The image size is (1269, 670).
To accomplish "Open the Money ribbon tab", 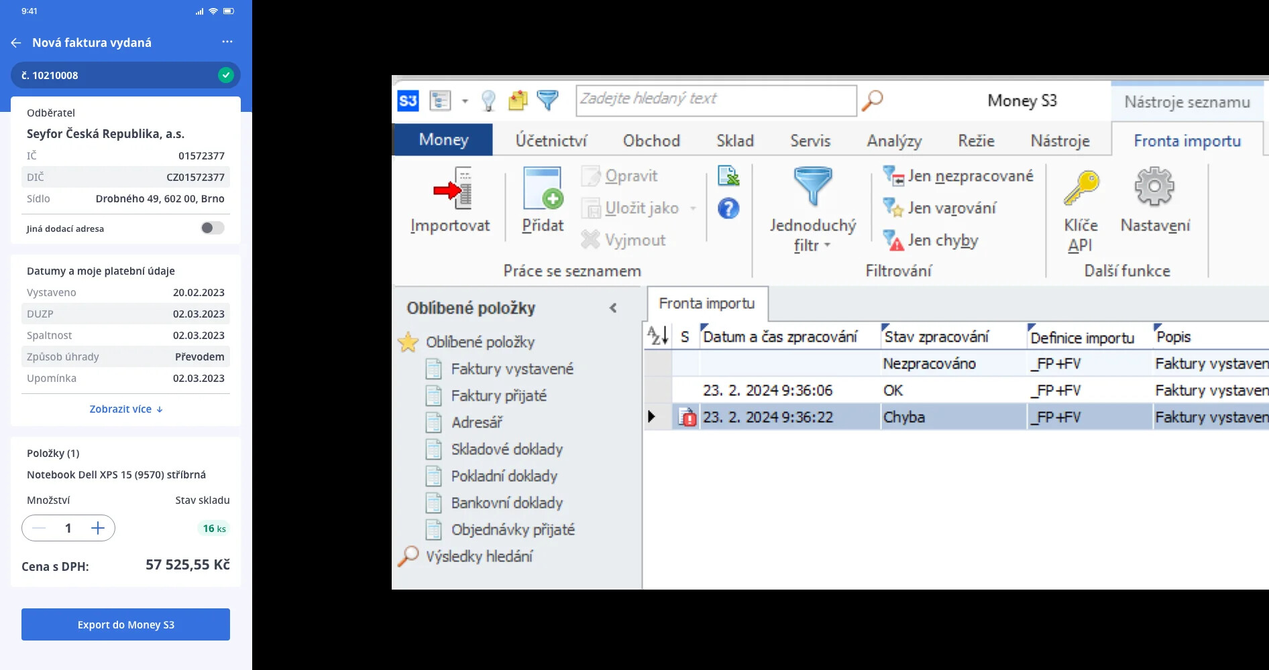I will pyautogui.click(x=443, y=140).
